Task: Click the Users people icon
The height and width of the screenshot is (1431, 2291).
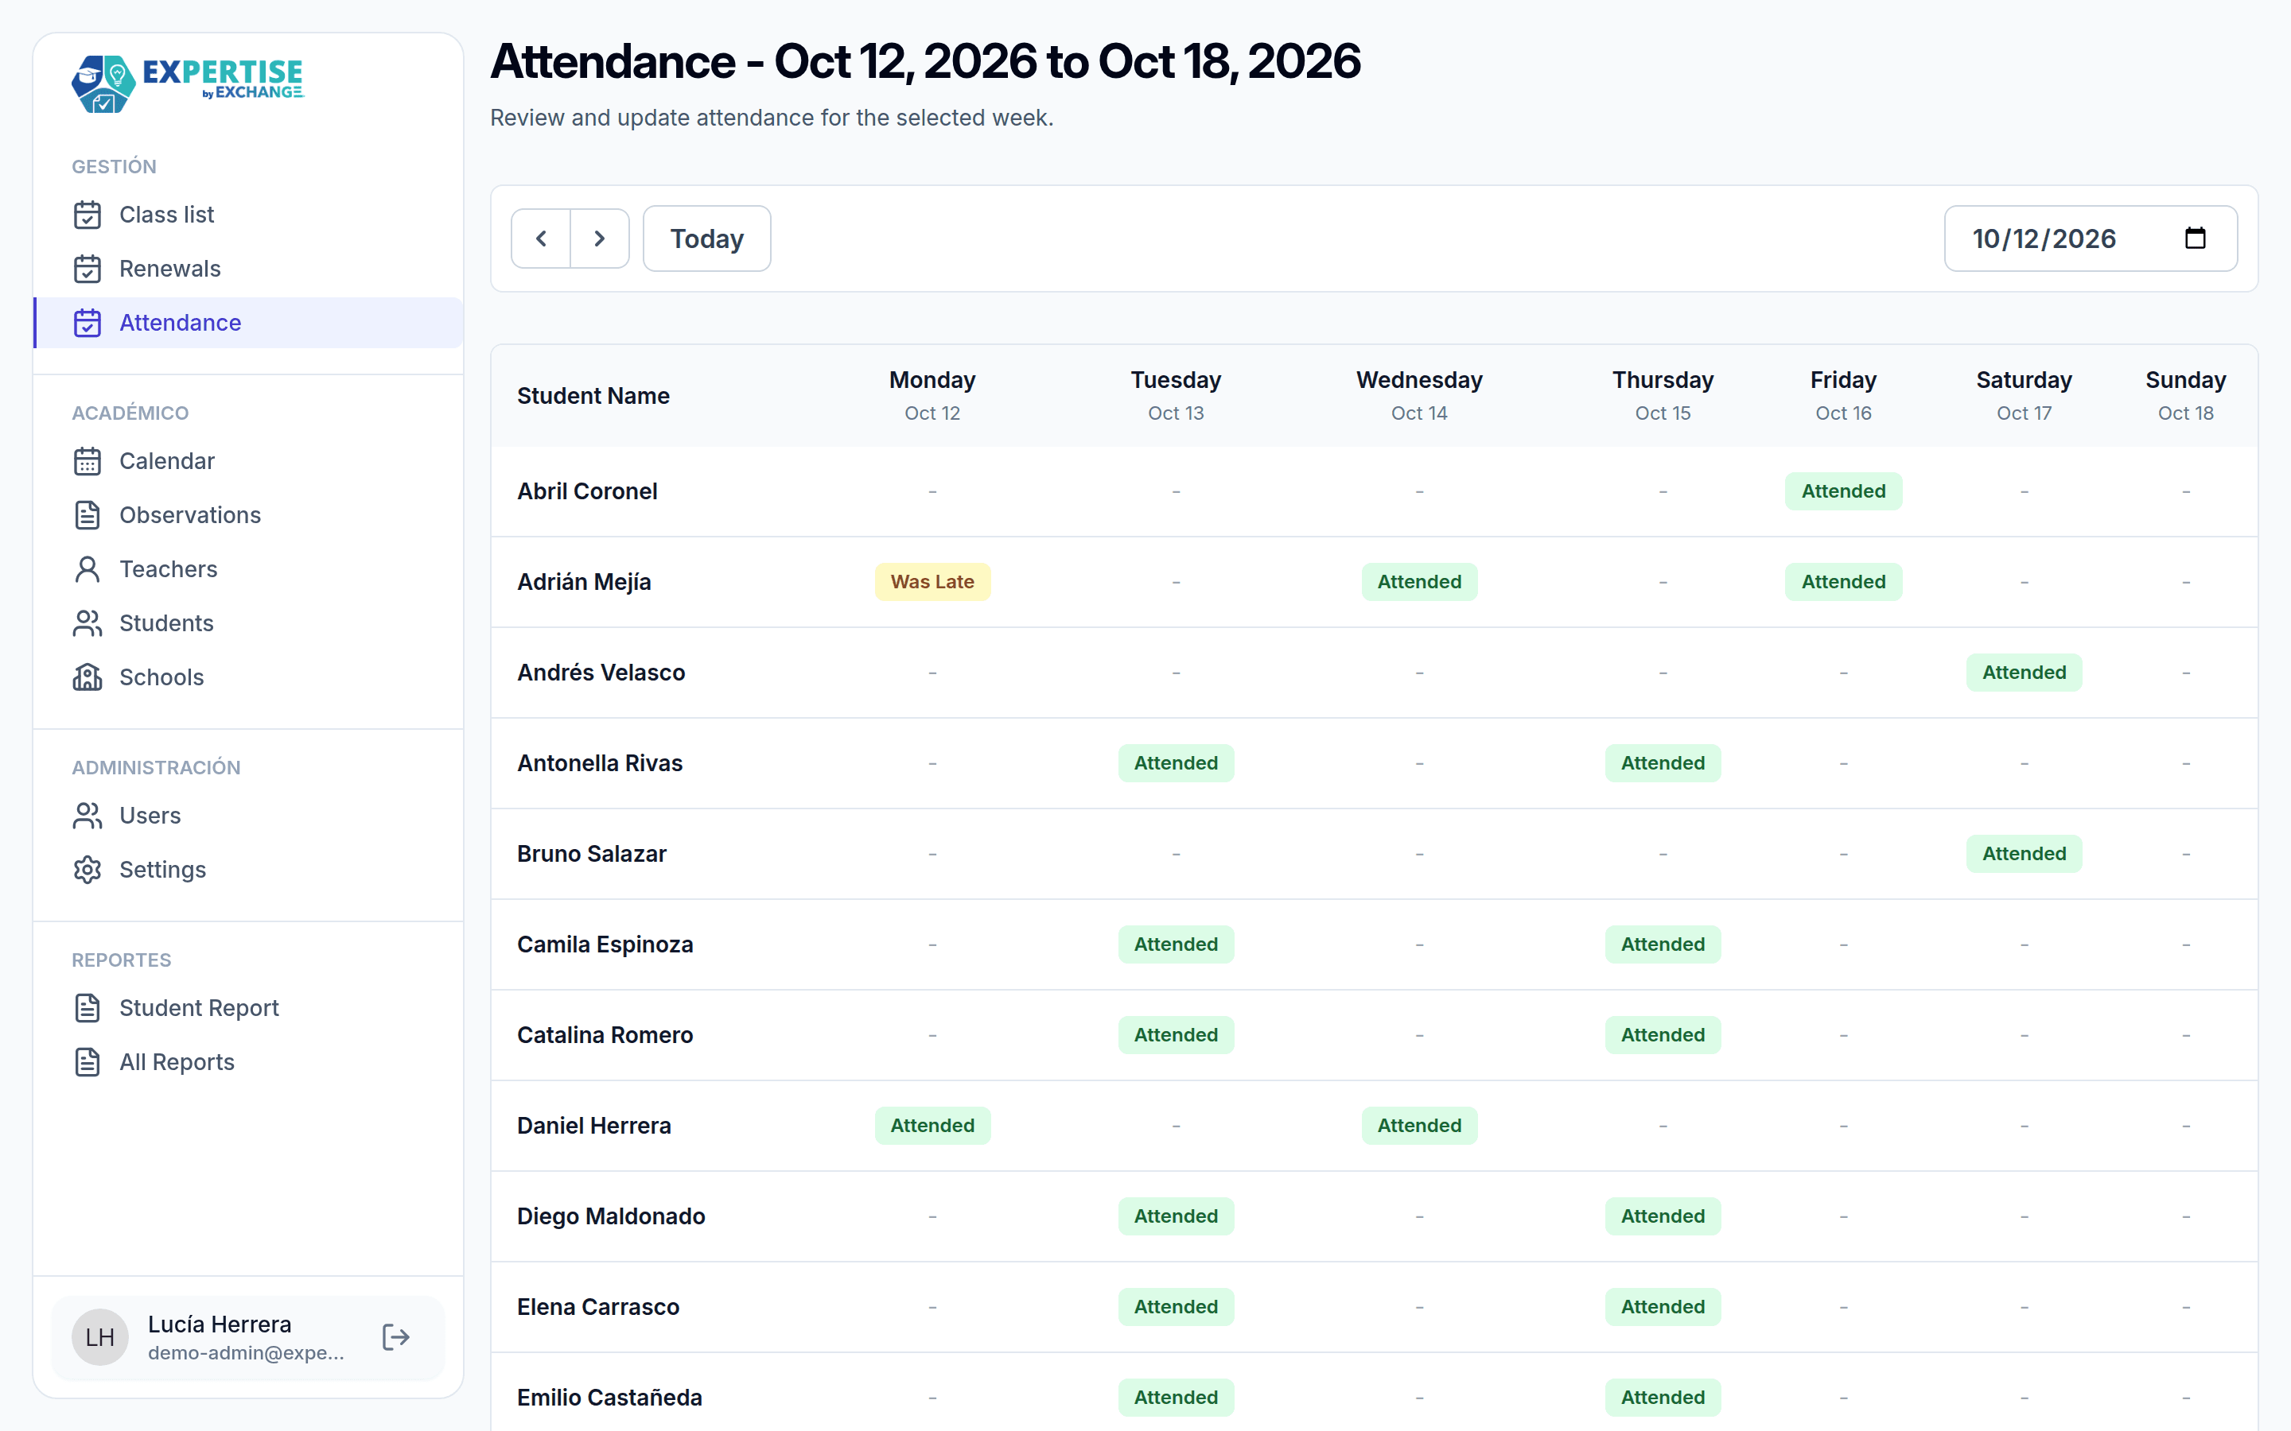Action: [x=87, y=816]
